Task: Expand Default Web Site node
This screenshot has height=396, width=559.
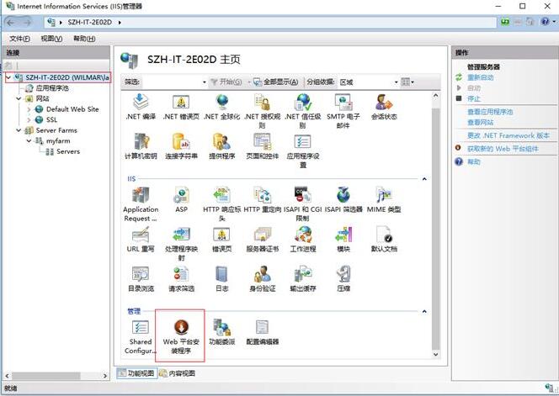Action: [29, 109]
